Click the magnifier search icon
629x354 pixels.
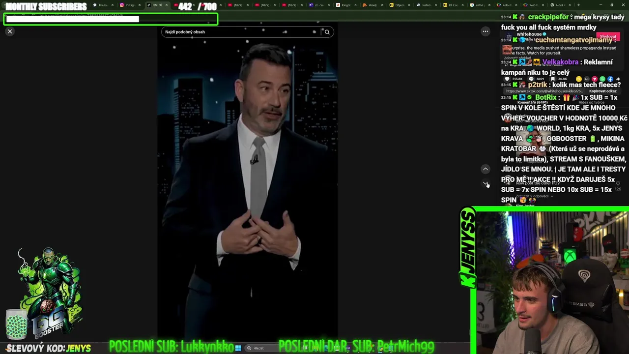[327, 32]
